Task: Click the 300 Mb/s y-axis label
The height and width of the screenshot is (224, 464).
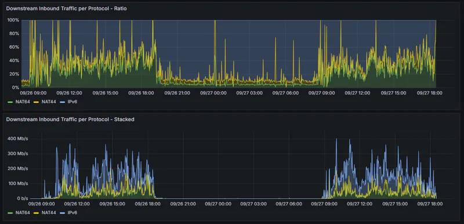Action: tap(19, 154)
